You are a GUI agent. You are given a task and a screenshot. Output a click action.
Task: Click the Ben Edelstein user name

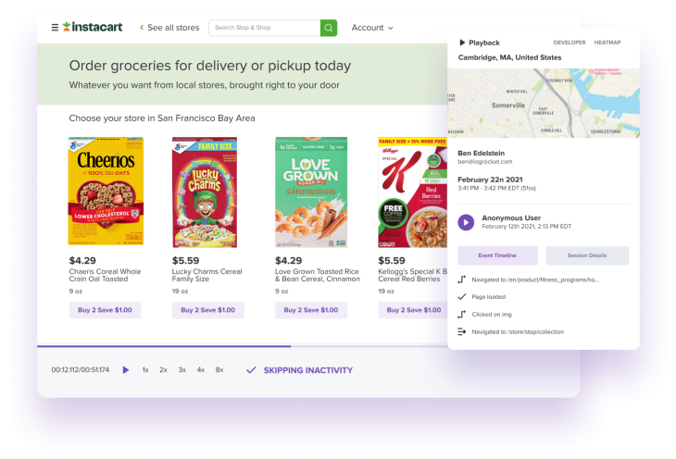pos(482,153)
